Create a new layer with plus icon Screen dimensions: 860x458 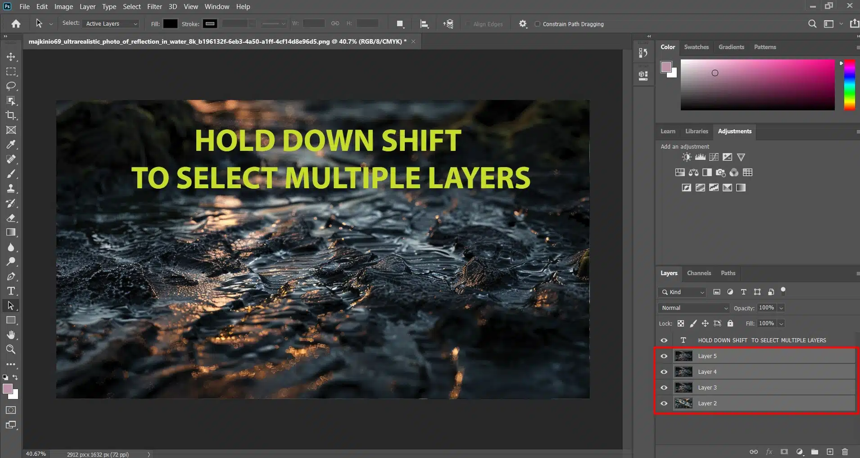pyautogui.click(x=830, y=452)
